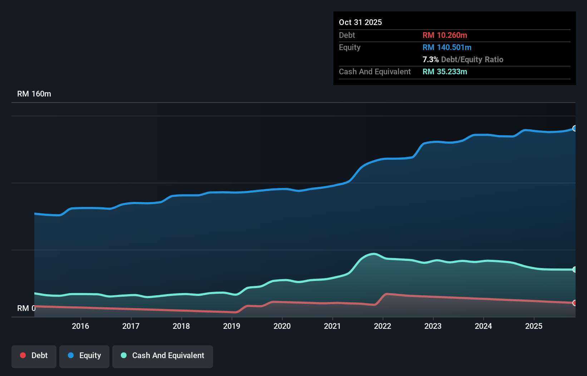The height and width of the screenshot is (376, 587).
Task: Click the RM 10.260m debt value
Action: pos(445,35)
